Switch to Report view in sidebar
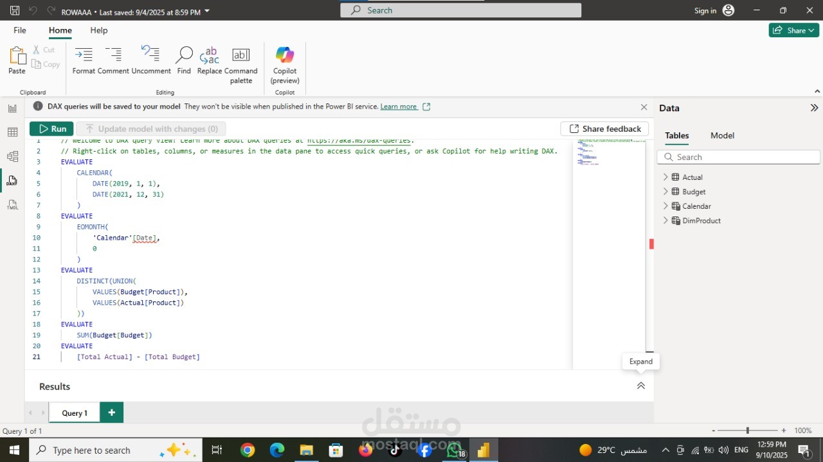This screenshot has height=462, width=823. click(x=12, y=109)
